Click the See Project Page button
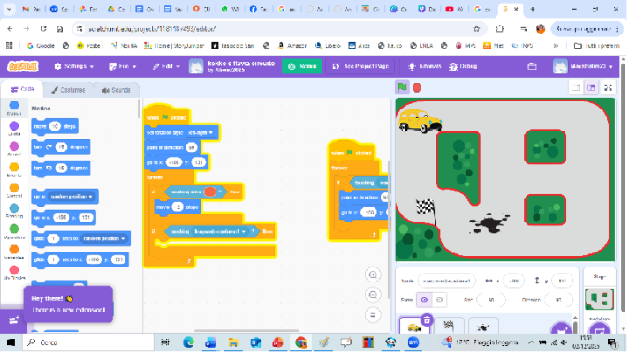Viewport: 629px width, 353px height. point(366,66)
